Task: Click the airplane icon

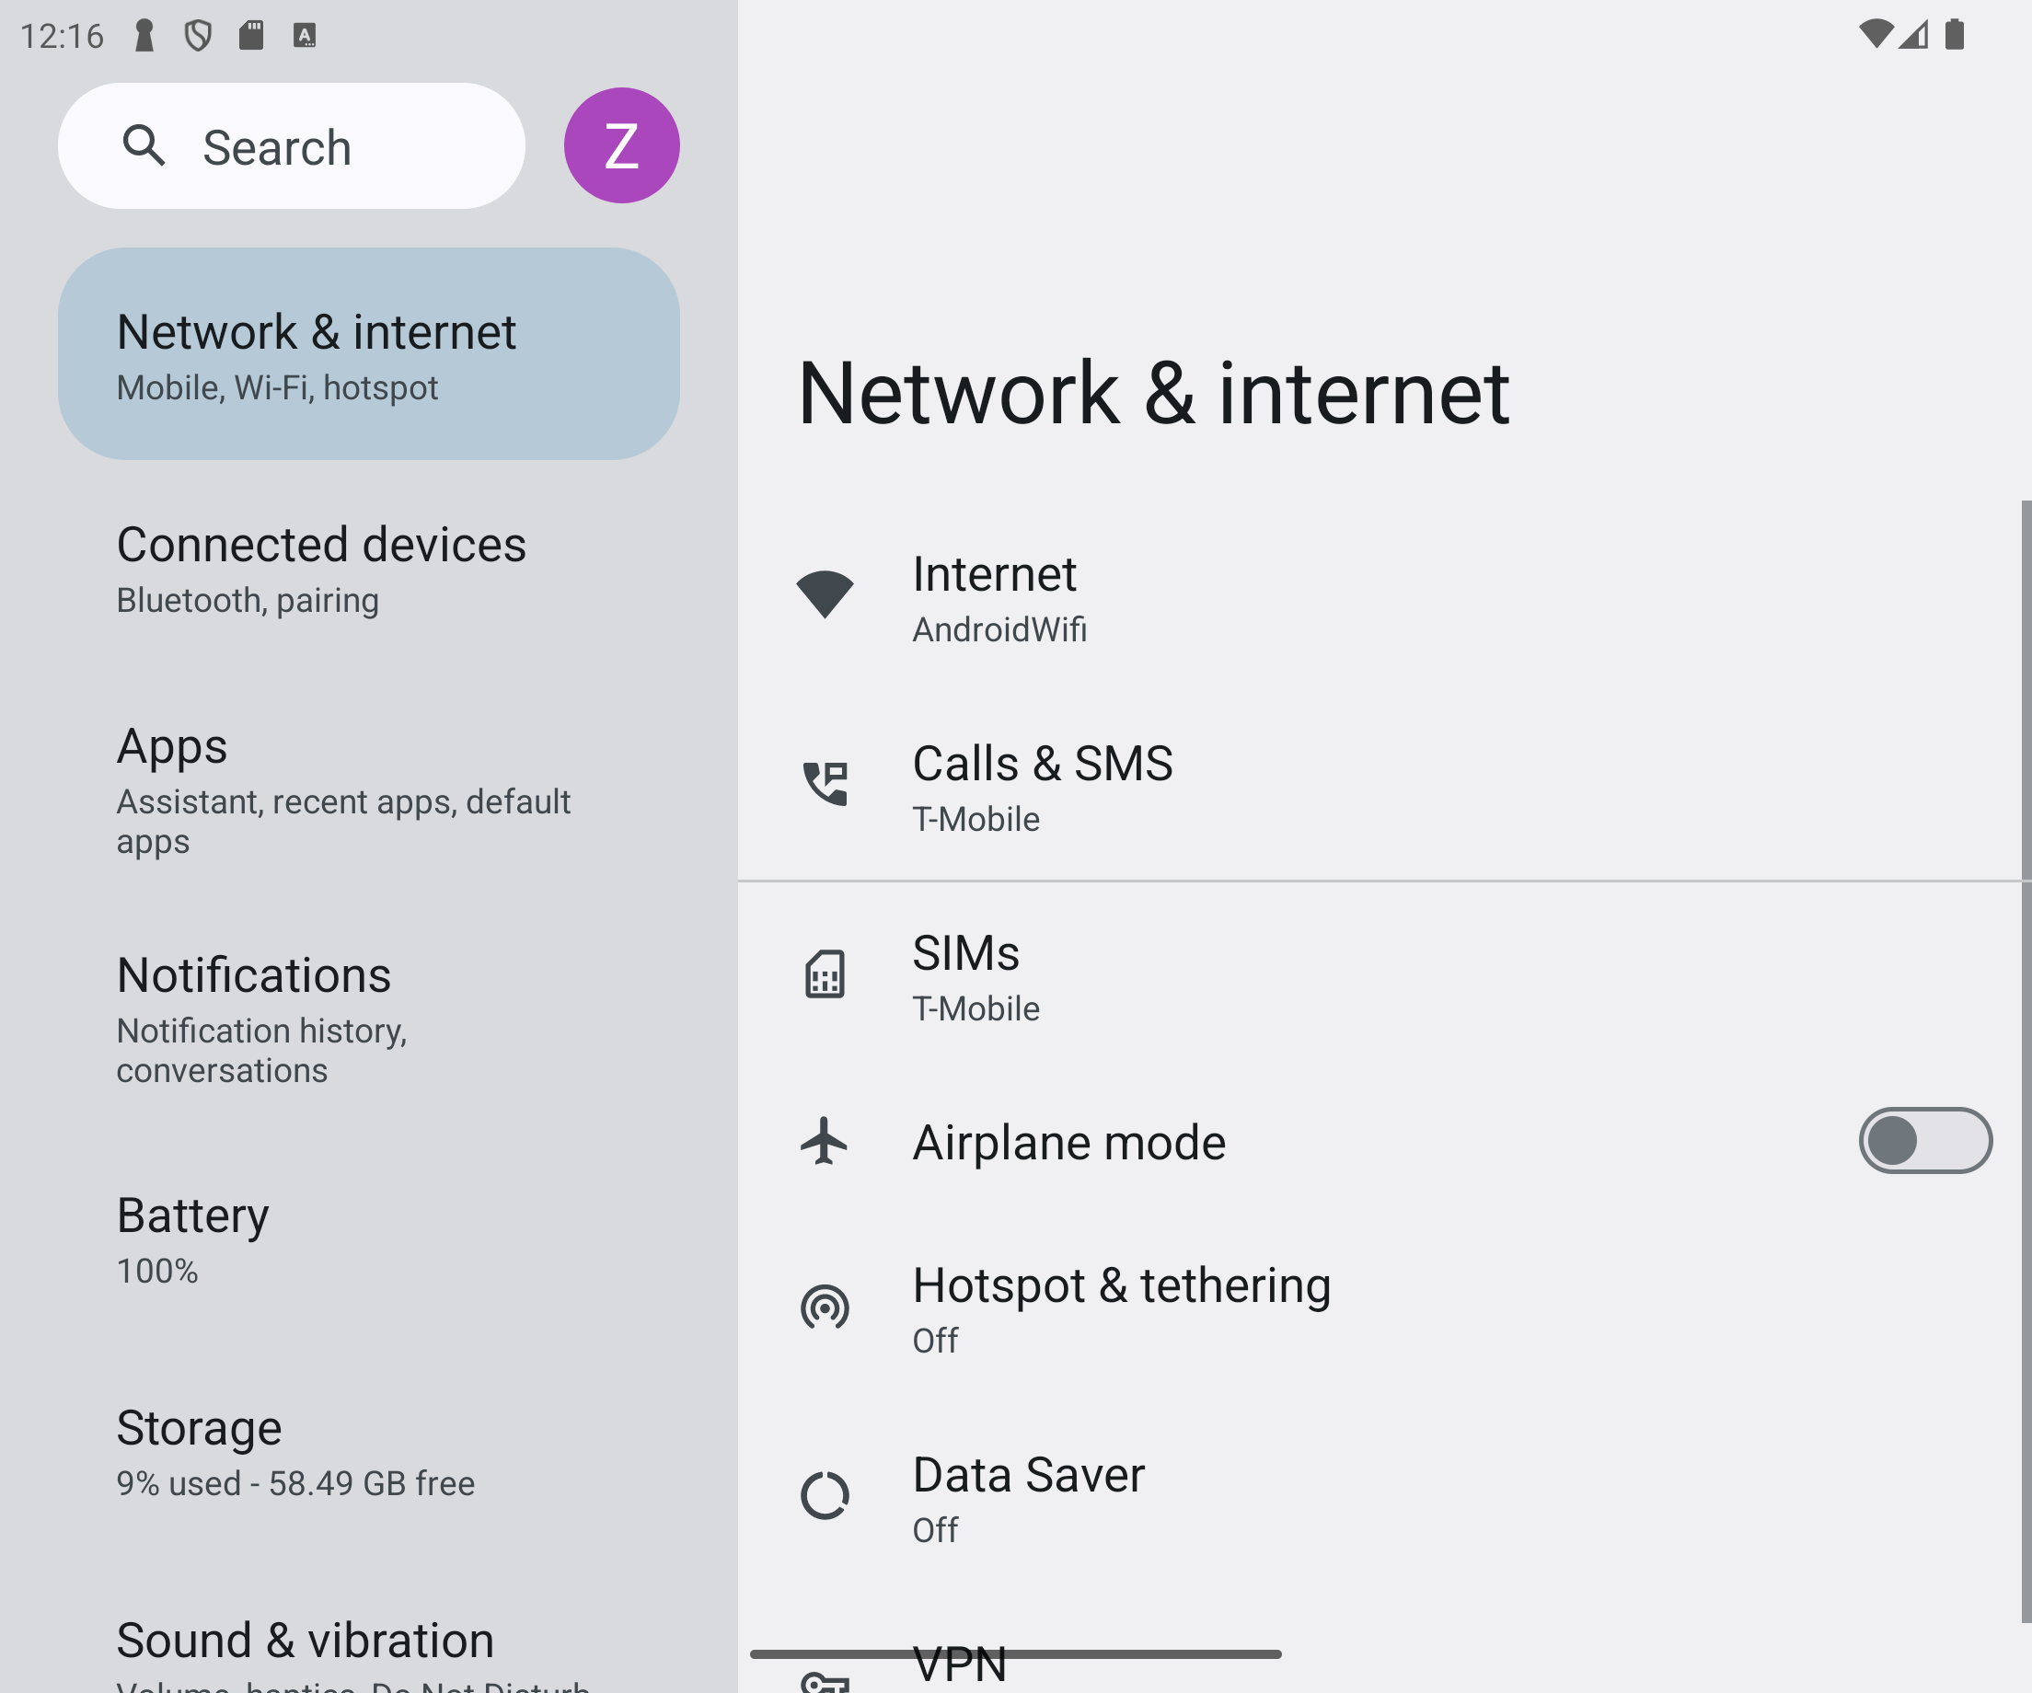Action: (825, 1141)
